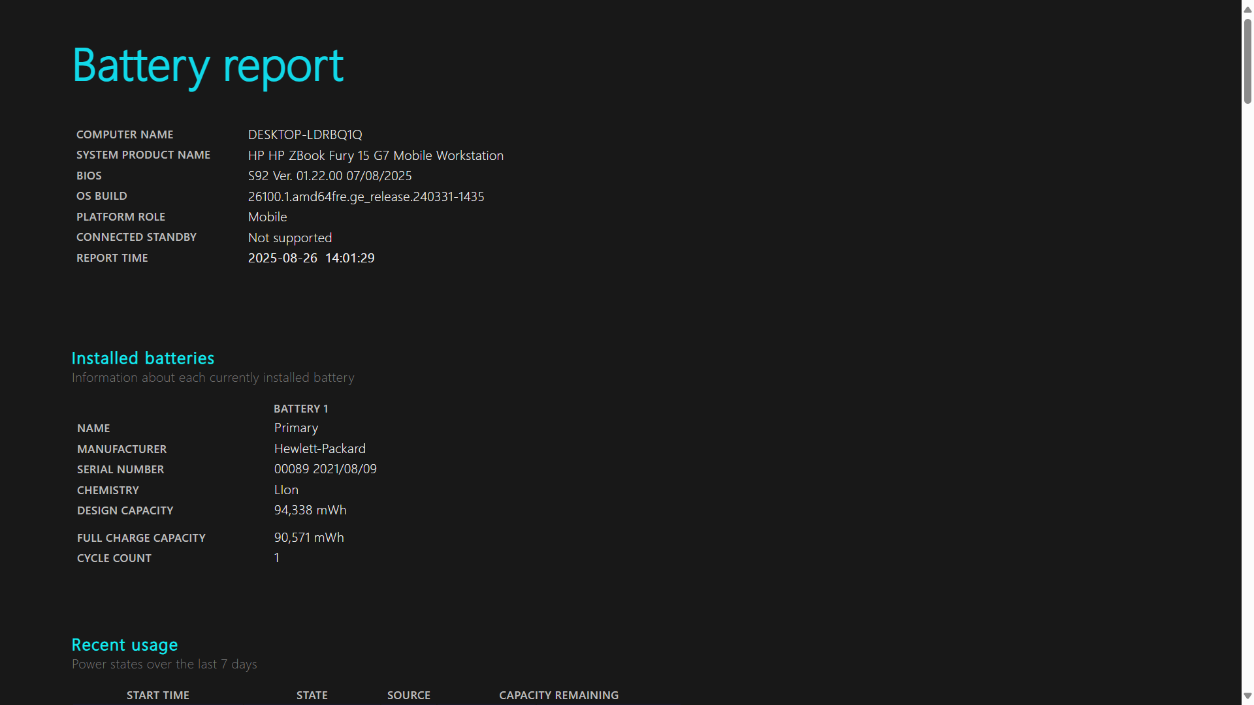
Task: Click the FULL CHARGE CAPACITY label
Action: click(x=141, y=538)
